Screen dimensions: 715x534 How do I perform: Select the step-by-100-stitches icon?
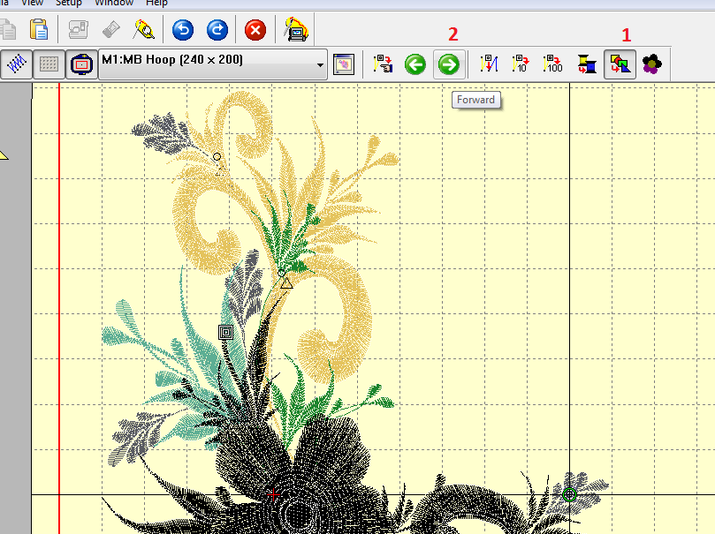(x=552, y=64)
